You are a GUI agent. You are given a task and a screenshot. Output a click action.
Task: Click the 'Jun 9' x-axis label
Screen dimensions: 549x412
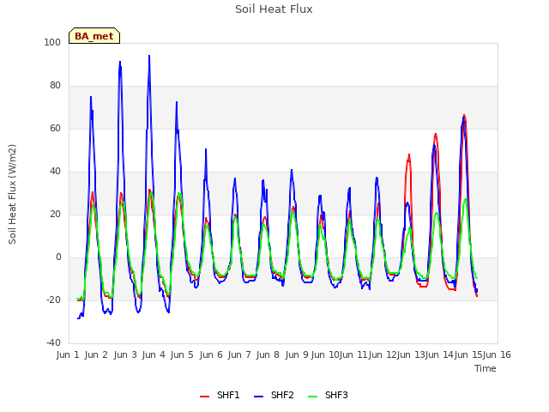[297, 354]
